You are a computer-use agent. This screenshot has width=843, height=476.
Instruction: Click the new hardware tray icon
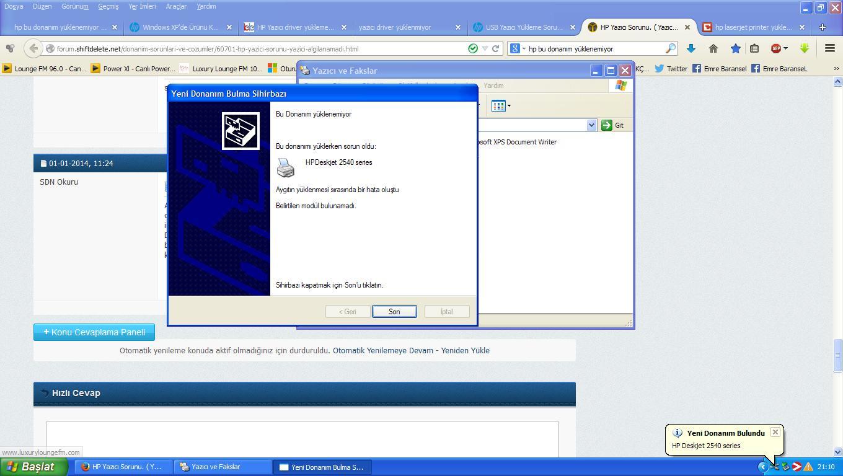point(775,467)
